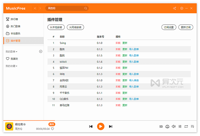Click 导入歌单 for bilibili plugin
The image size is (200, 136).
pos(134,62)
